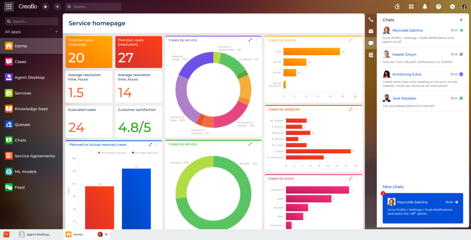Select Queues in the sidebar menu

[x=22, y=124]
